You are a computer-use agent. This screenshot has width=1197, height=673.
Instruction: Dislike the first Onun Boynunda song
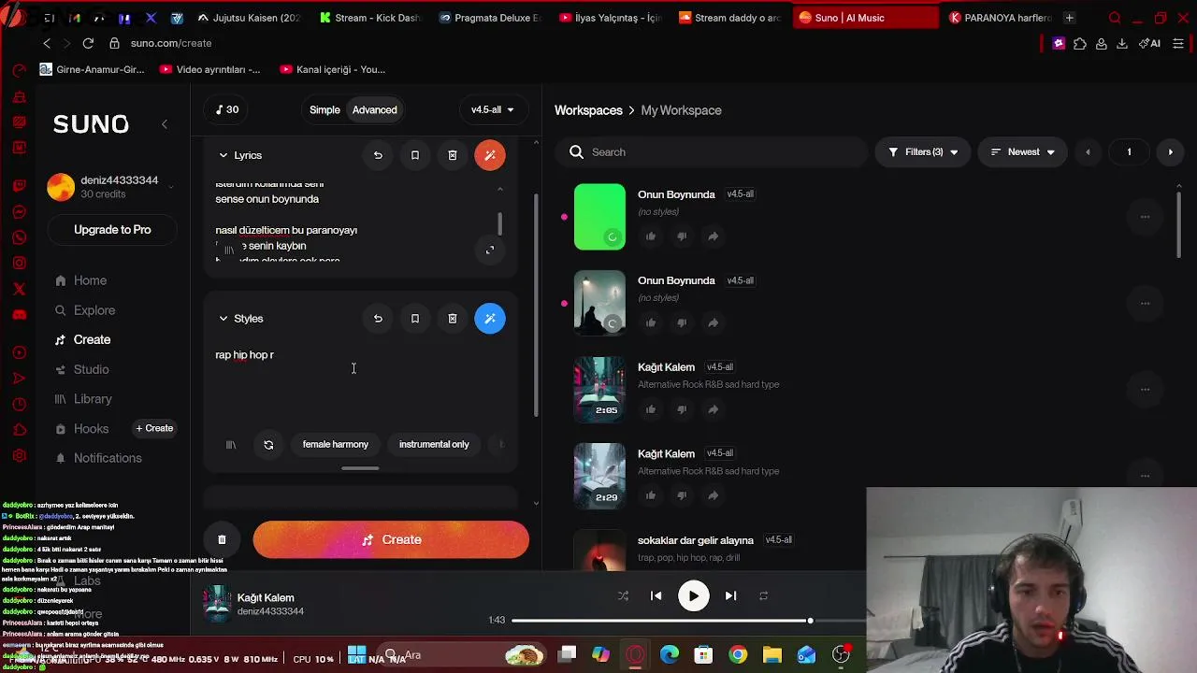682,236
